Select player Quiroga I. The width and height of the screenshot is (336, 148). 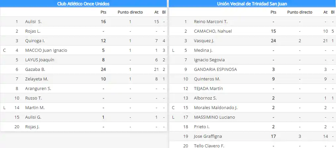click(35, 41)
